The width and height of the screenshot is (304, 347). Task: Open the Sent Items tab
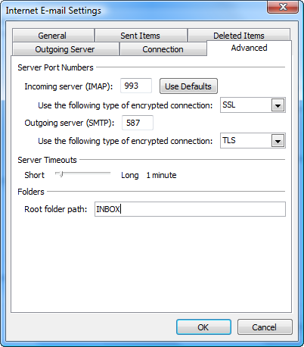[141, 36]
